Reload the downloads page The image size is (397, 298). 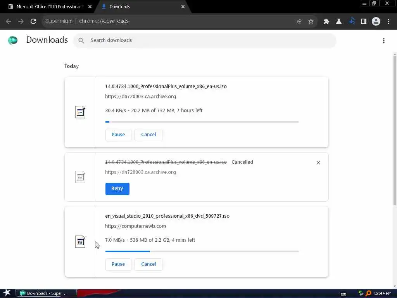(33, 21)
